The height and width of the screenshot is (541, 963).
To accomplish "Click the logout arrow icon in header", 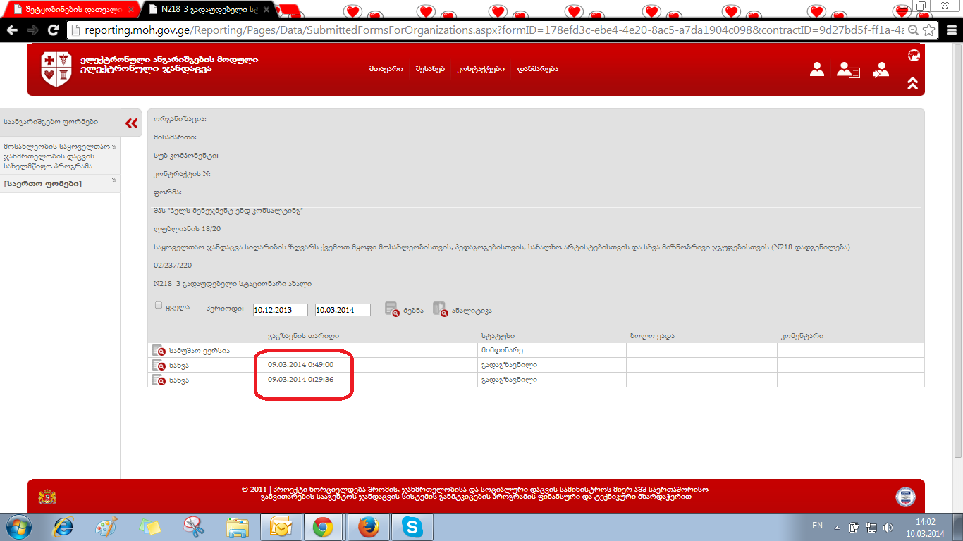I will [880, 70].
